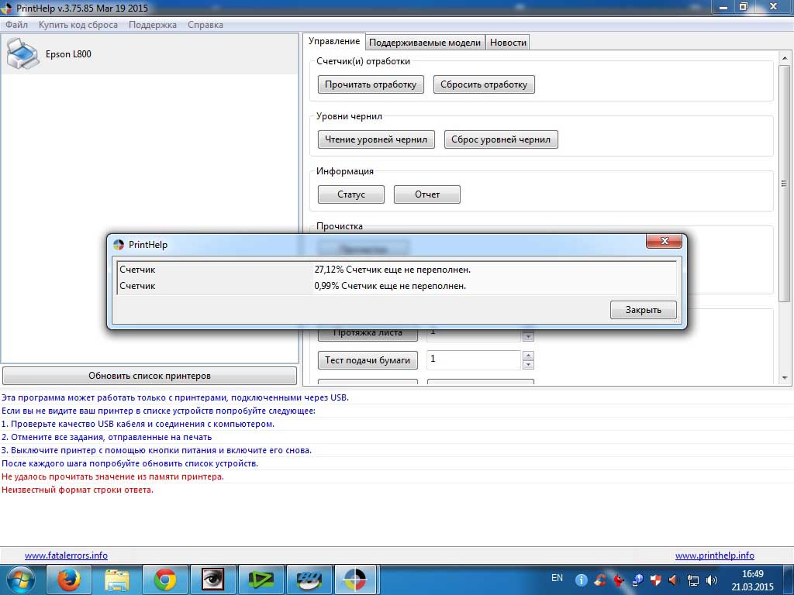
Task: Open the Windows Start menu orb
Action: [x=19, y=580]
